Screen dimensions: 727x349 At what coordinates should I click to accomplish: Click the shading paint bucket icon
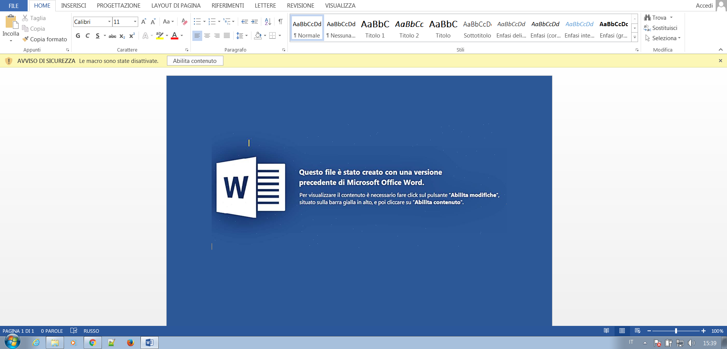[x=258, y=36]
